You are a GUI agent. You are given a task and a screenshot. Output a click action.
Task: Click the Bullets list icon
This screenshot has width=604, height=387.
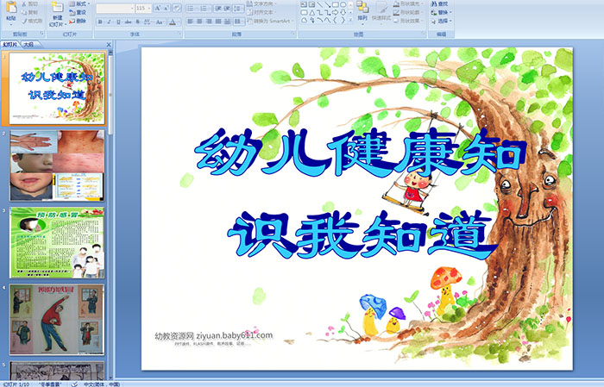(x=191, y=9)
